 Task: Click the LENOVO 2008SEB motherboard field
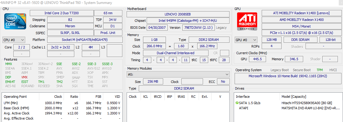[x=178, y=14]
